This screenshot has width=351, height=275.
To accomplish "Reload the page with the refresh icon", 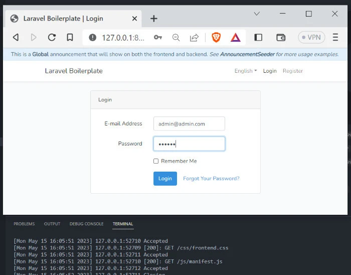I will point(52,37).
